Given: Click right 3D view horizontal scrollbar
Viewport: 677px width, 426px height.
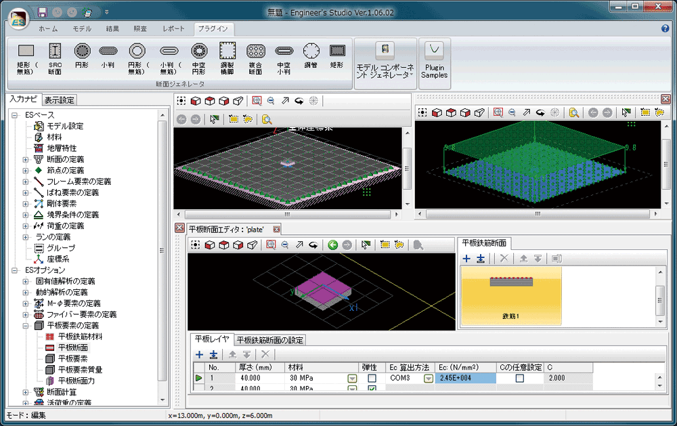Looking at the screenshot, I should pyautogui.click(x=538, y=214).
